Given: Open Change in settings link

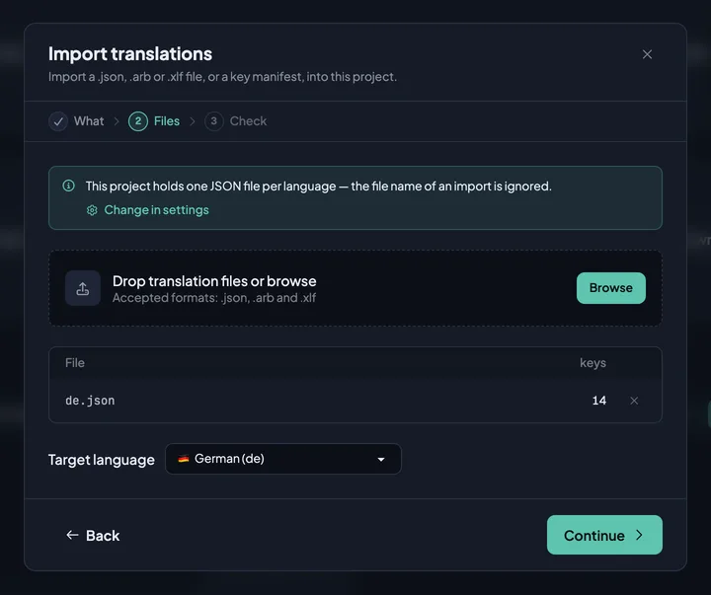Looking at the screenshot, I should (156, 210).
